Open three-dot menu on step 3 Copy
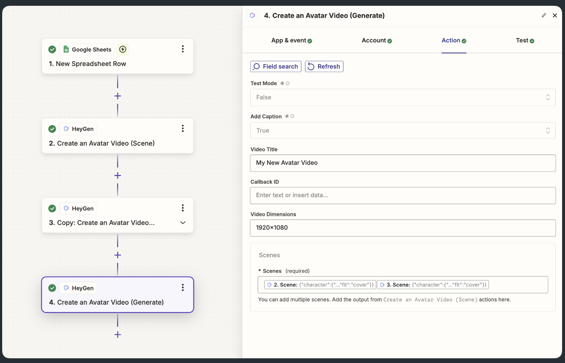The image size is (565, 363). click(183, 208)
